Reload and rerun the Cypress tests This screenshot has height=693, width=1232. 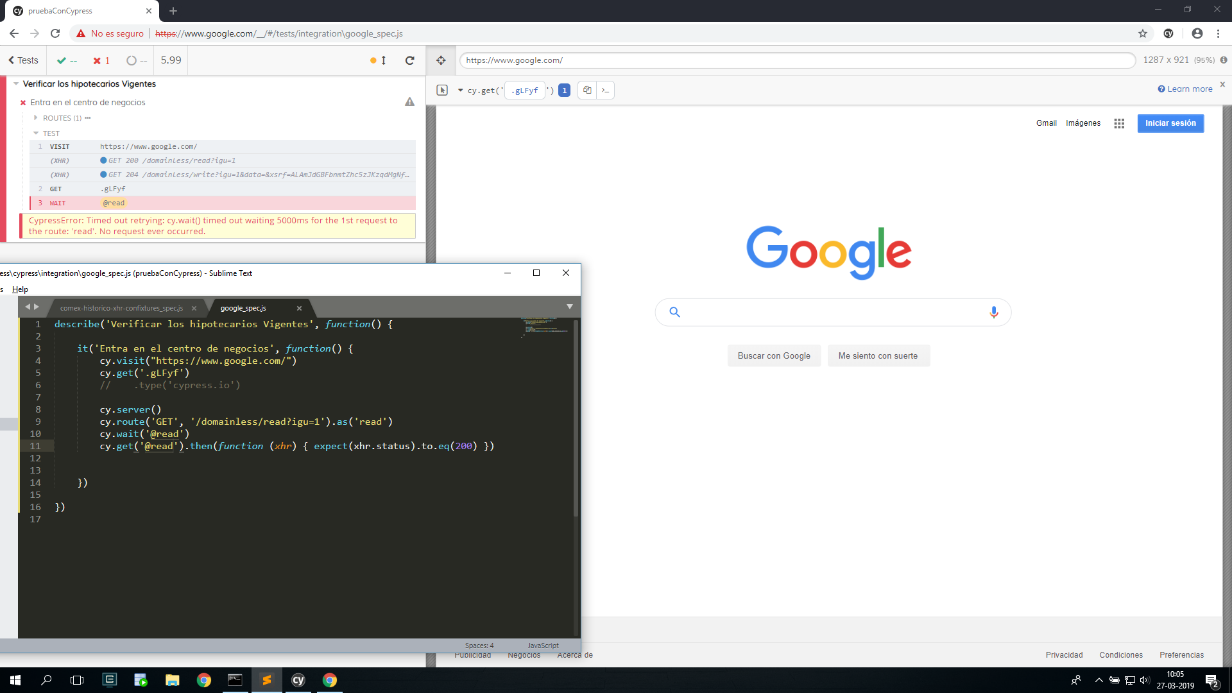(x=410, y=60)
